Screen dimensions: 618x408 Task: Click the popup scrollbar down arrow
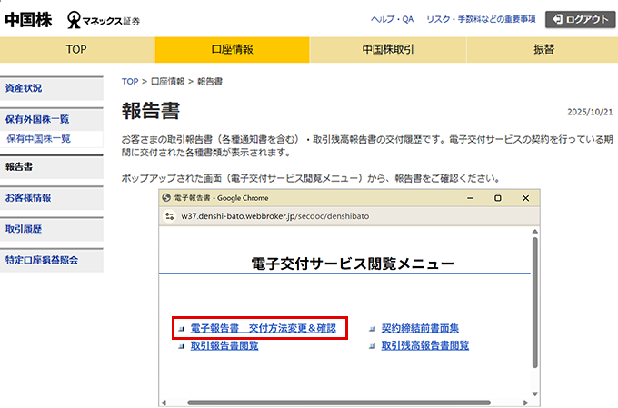pyautogui.click(x=534, y=393)
